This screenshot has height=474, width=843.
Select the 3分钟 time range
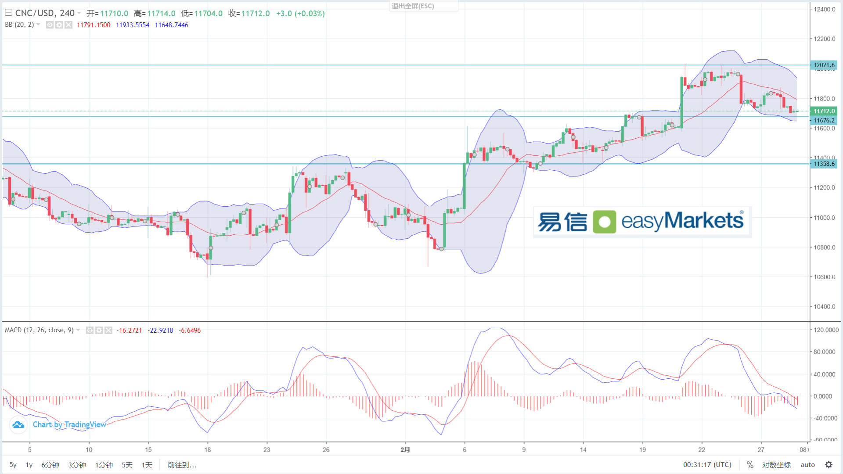pyautogui.click(x=77, y=465)
